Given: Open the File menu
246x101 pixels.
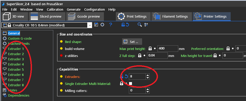Looking at the screenshot, I should click(x=5, y=10).
